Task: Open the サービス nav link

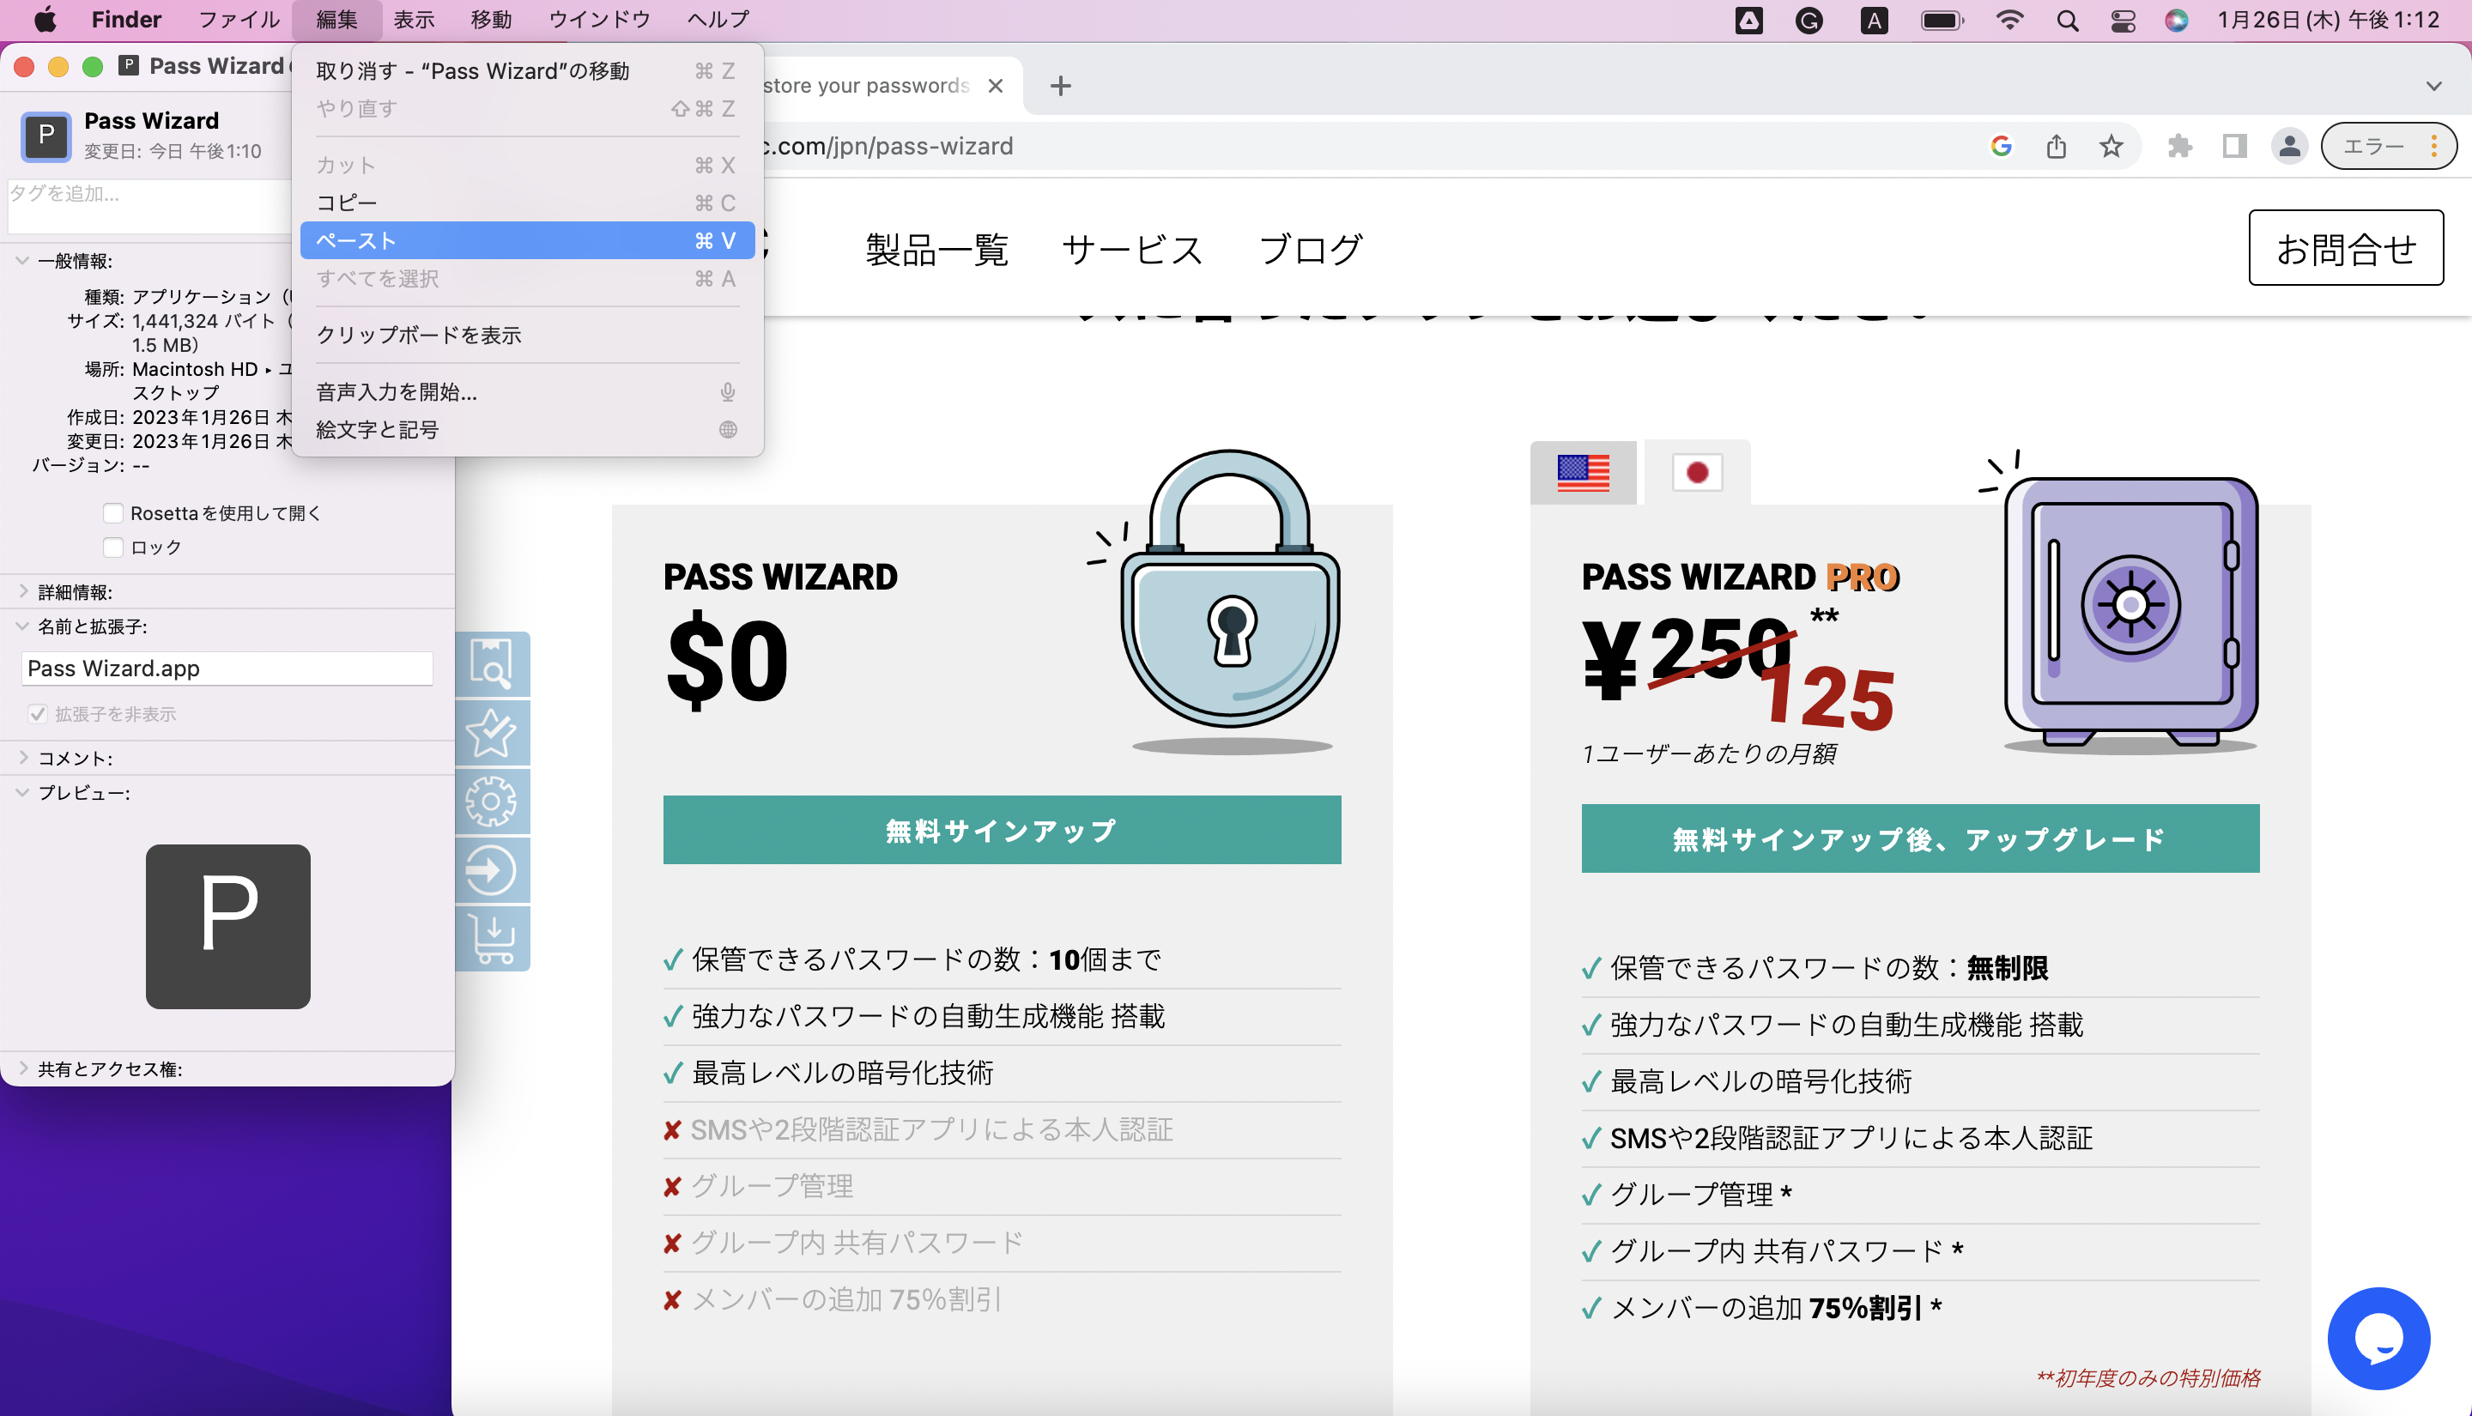Action: [x=1134, y=249]
